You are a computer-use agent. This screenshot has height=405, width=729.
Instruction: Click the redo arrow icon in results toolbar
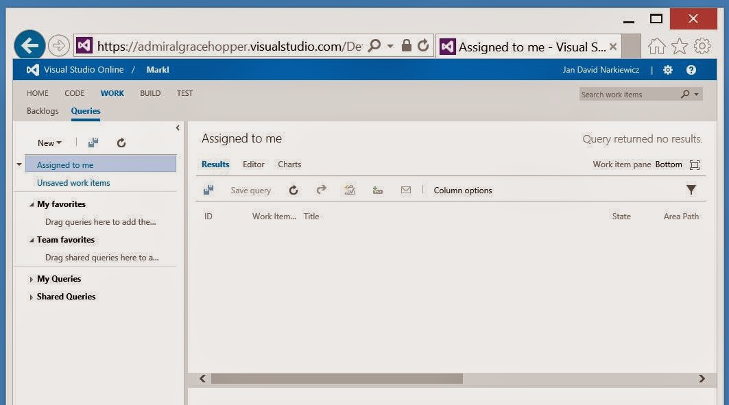tap(321, 190)
